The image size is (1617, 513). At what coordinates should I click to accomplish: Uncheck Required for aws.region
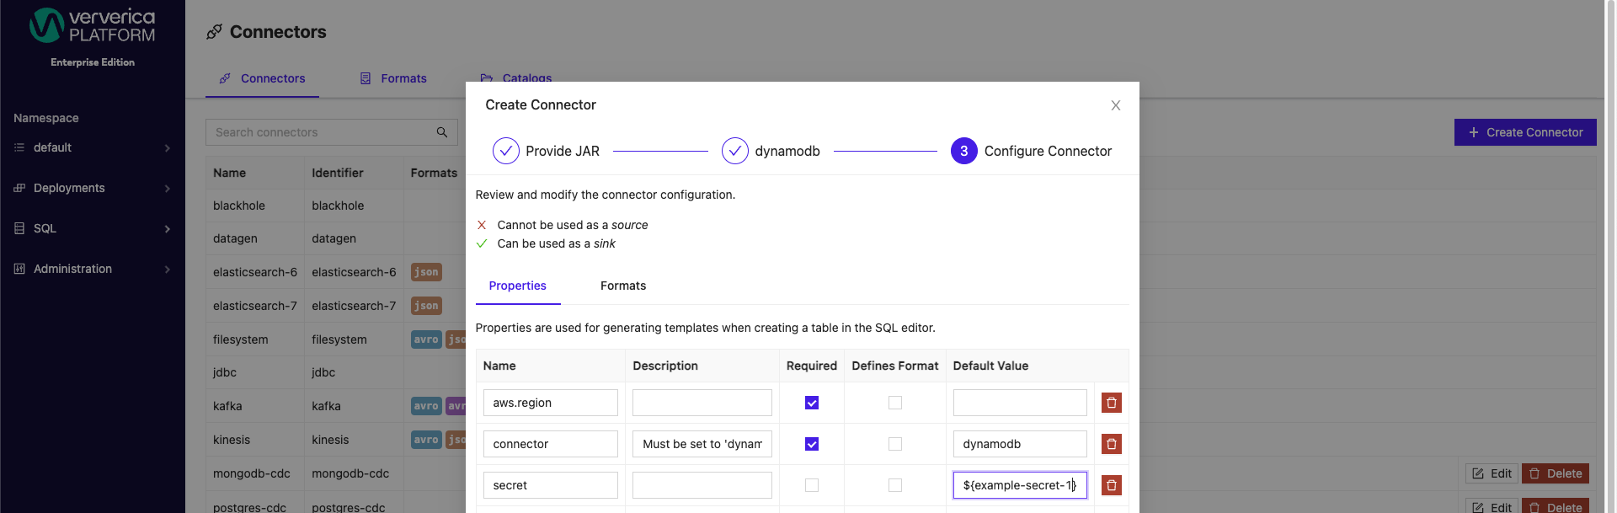[812, 403]
